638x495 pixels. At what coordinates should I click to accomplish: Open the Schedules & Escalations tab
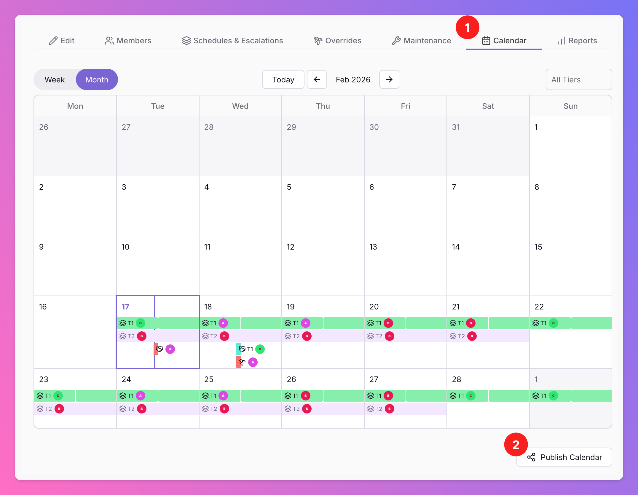click(x=232, y=41)
